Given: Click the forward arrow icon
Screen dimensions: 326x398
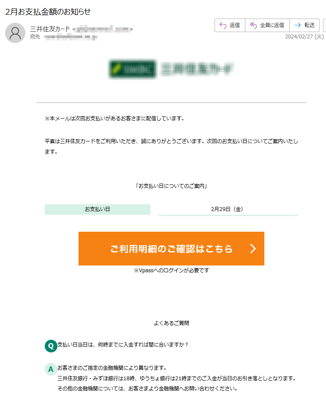Looking at the screenshot, I should click(297, 25).
